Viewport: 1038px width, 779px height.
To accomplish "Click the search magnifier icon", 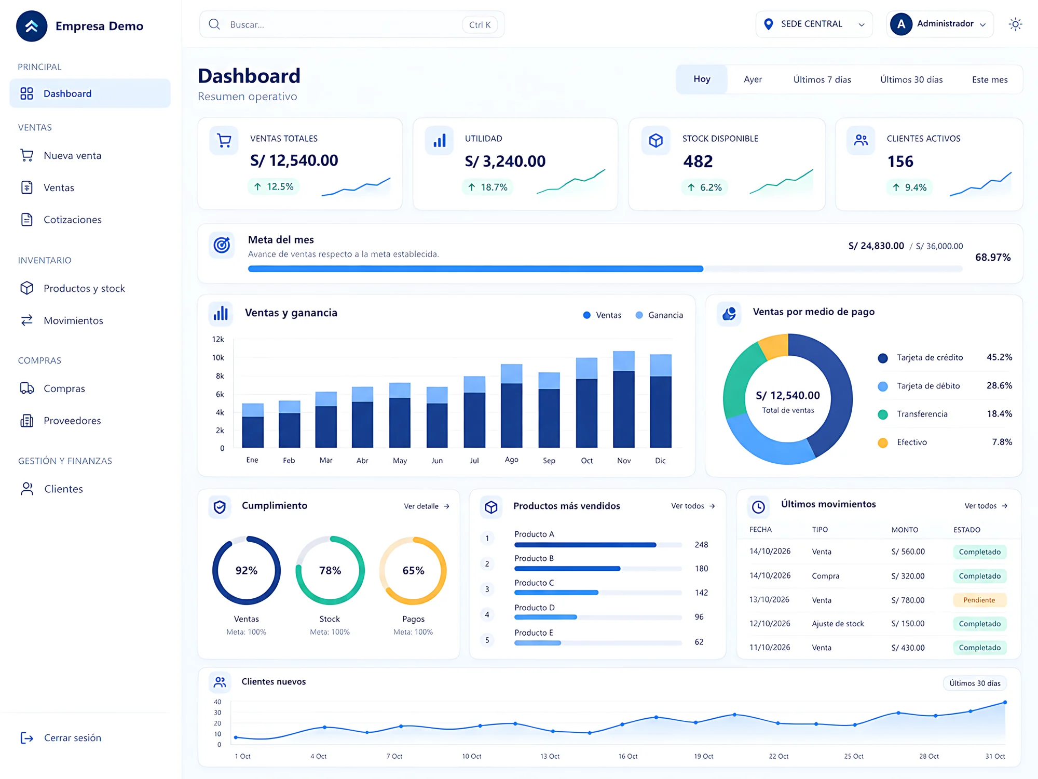I will (x=214, y=24).
